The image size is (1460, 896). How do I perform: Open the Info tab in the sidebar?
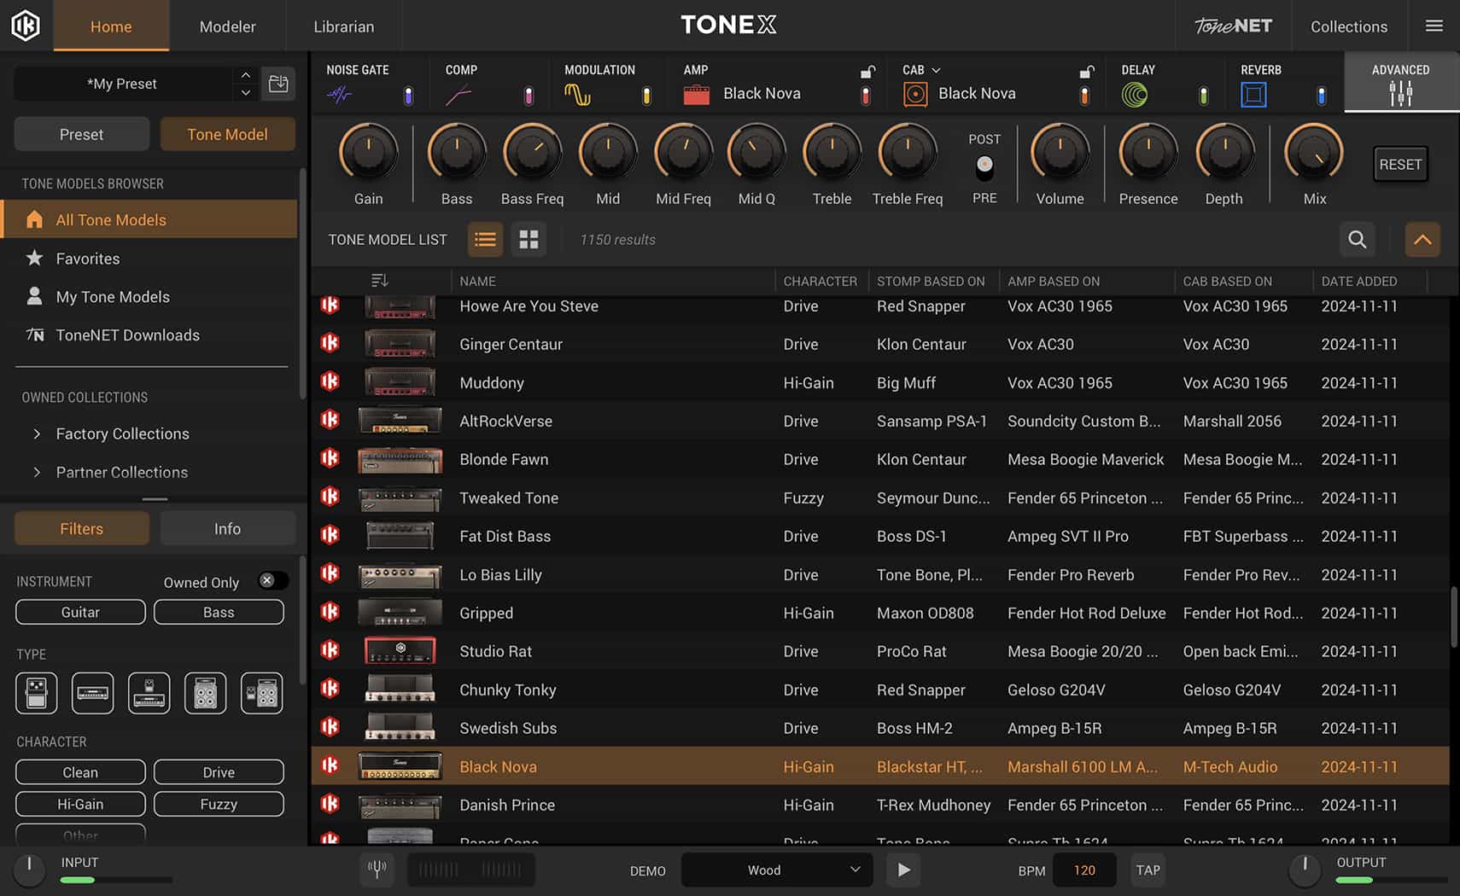227,528
